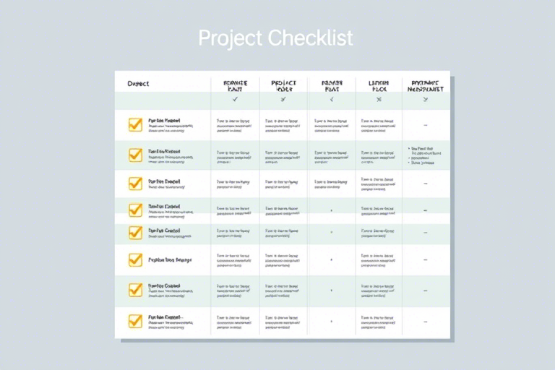Toggle the seventh row's checkbox
Viewport: 555px width, 370px height.
(x=136, y=290)
